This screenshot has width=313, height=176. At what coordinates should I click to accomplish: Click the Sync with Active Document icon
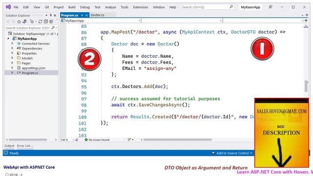pyautogui.click(x=40, y=22)
